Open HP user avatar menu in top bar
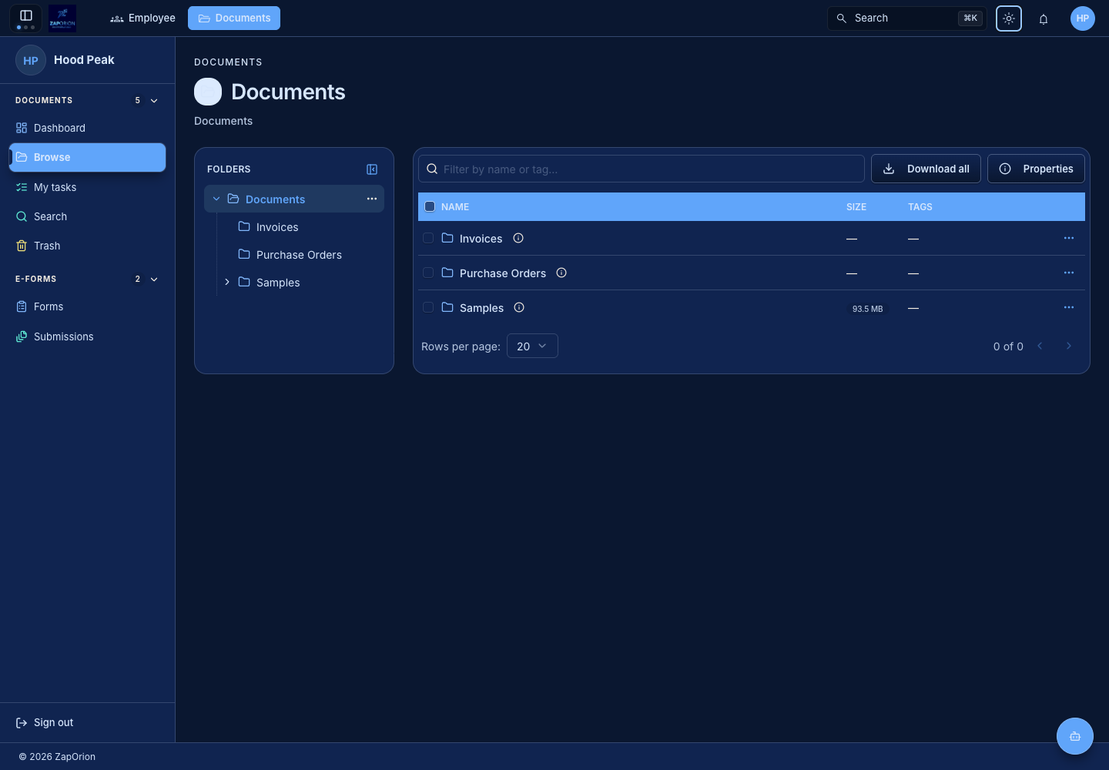Viewport: 1109px width, 770px height. pyautogui.click(x=1083, y=18)
